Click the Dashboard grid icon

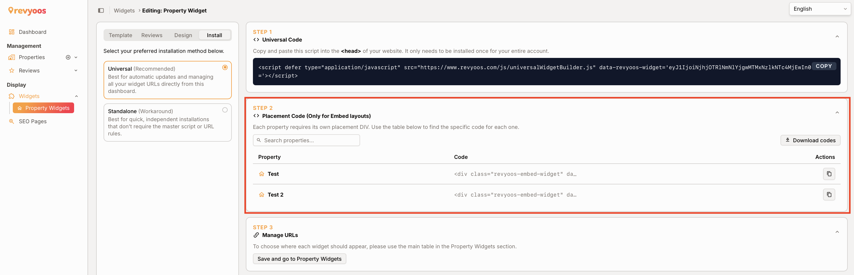[x=12, y=32]
